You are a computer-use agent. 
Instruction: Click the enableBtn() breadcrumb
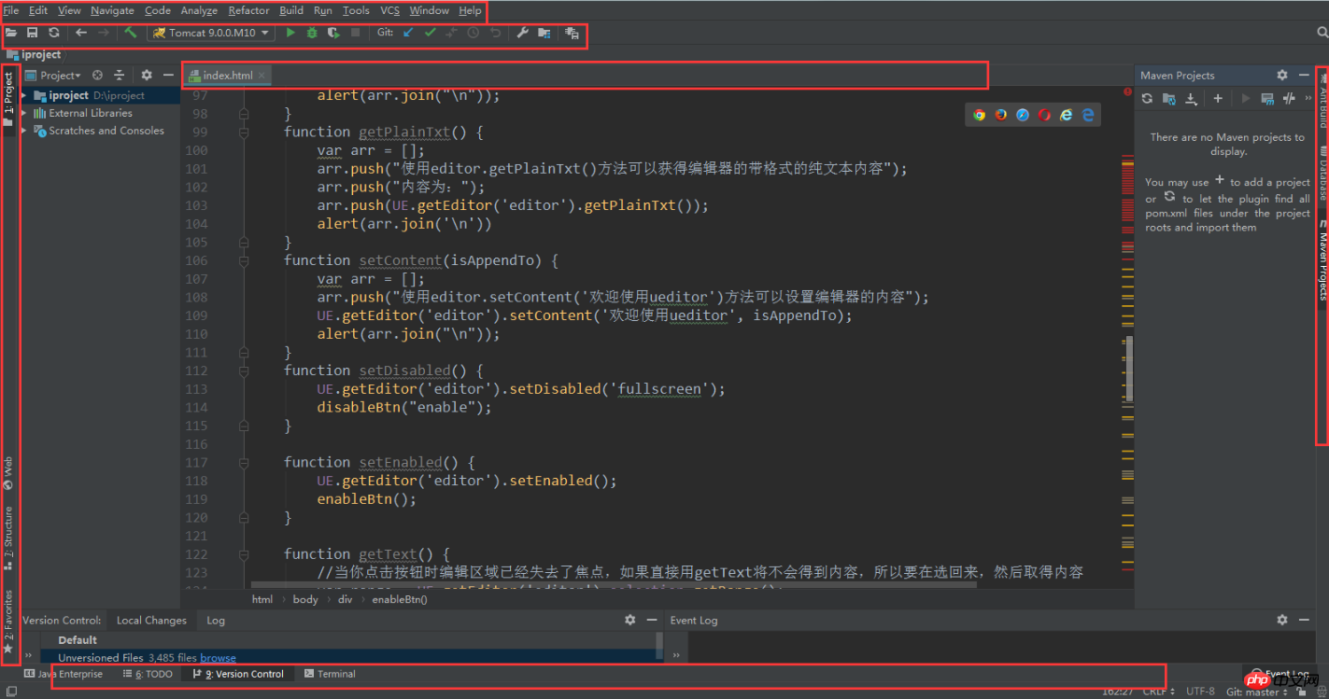pos(400,599)
